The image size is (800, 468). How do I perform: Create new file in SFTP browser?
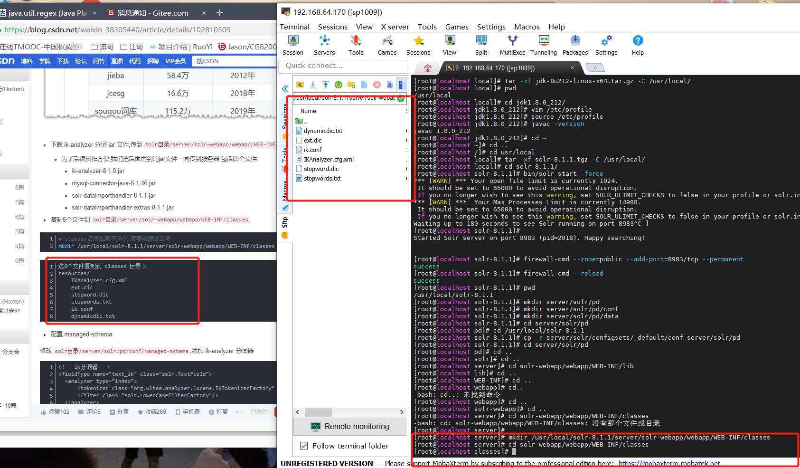click(364, 85)
